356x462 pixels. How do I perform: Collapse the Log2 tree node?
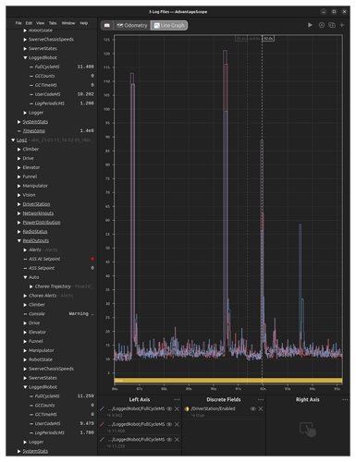pyautogui.click(x=13, y=140)
